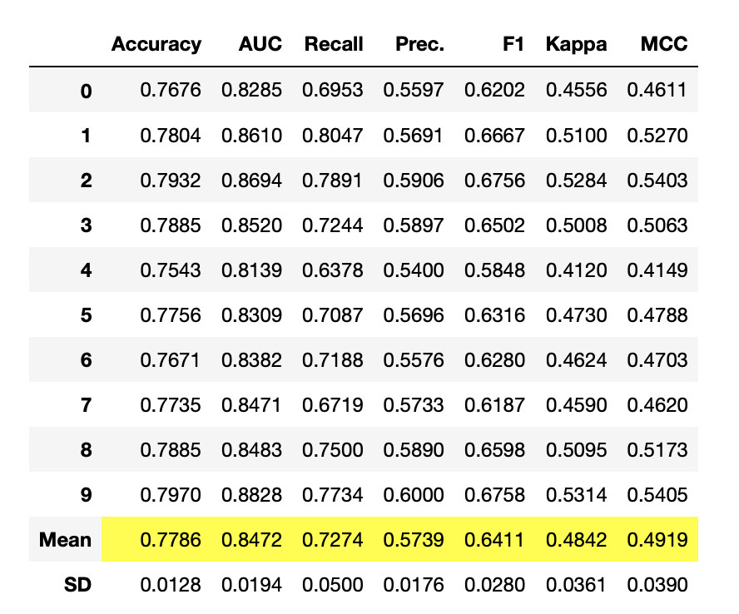This screenshot has width=739, height=614.
Task: Select the F1 column header
Action: coord(513,44)
